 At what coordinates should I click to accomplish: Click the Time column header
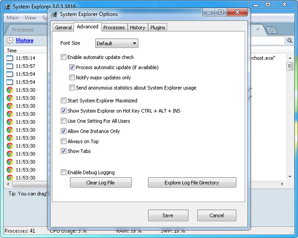[x=25, y=51]
